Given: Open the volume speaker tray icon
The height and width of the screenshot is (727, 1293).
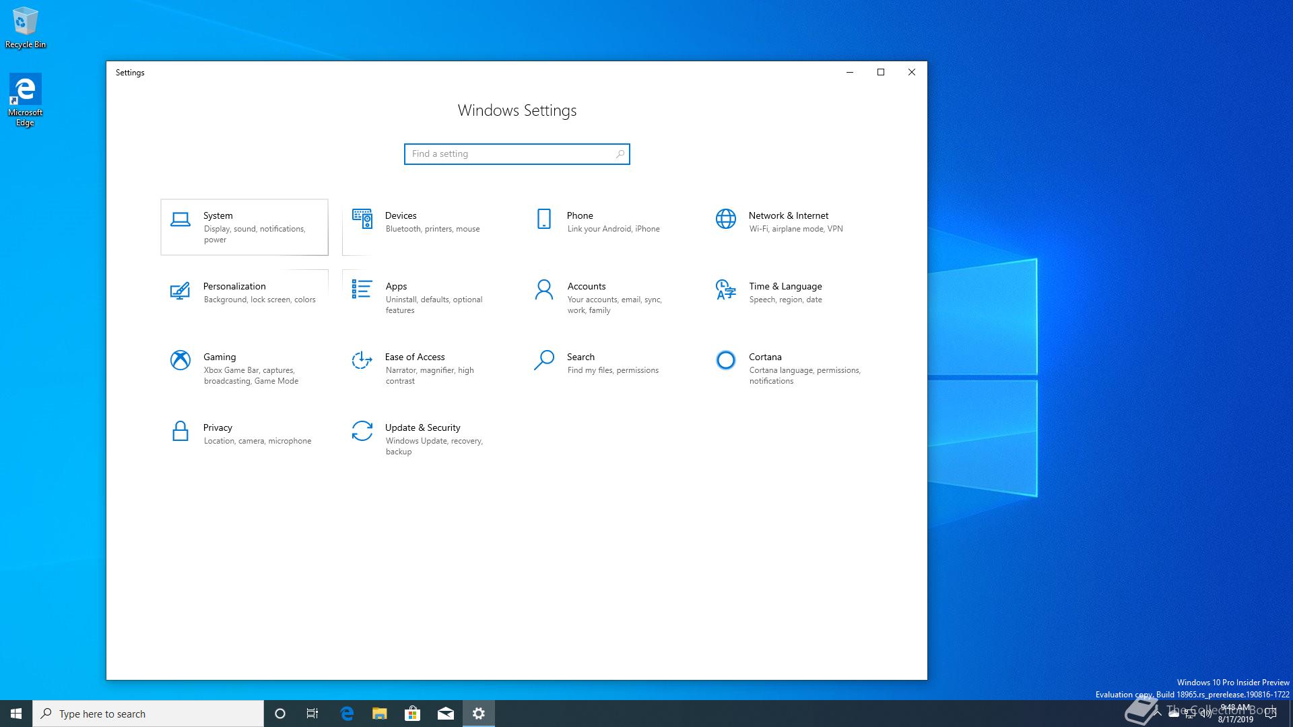Looking at the screenshot, I should click(x=1206, y=714).
